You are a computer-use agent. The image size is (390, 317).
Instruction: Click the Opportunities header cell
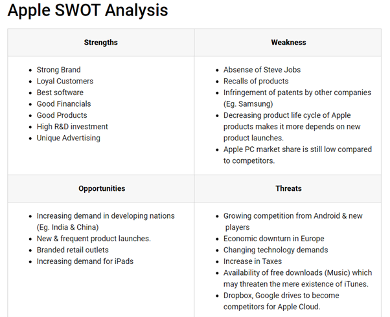point(100,188)
